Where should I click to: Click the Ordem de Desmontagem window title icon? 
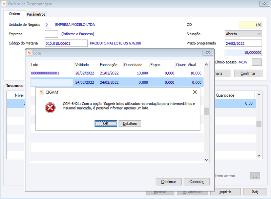point(4,4)
